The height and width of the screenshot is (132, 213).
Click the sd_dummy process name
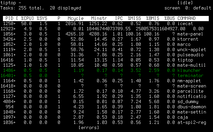(x=188, y=102)
